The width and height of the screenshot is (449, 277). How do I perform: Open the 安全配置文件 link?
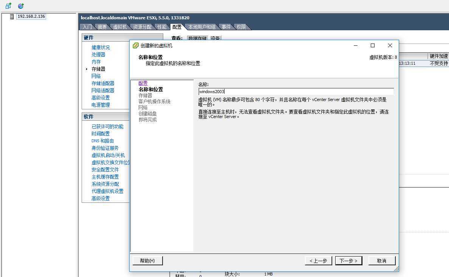(105, 170)
